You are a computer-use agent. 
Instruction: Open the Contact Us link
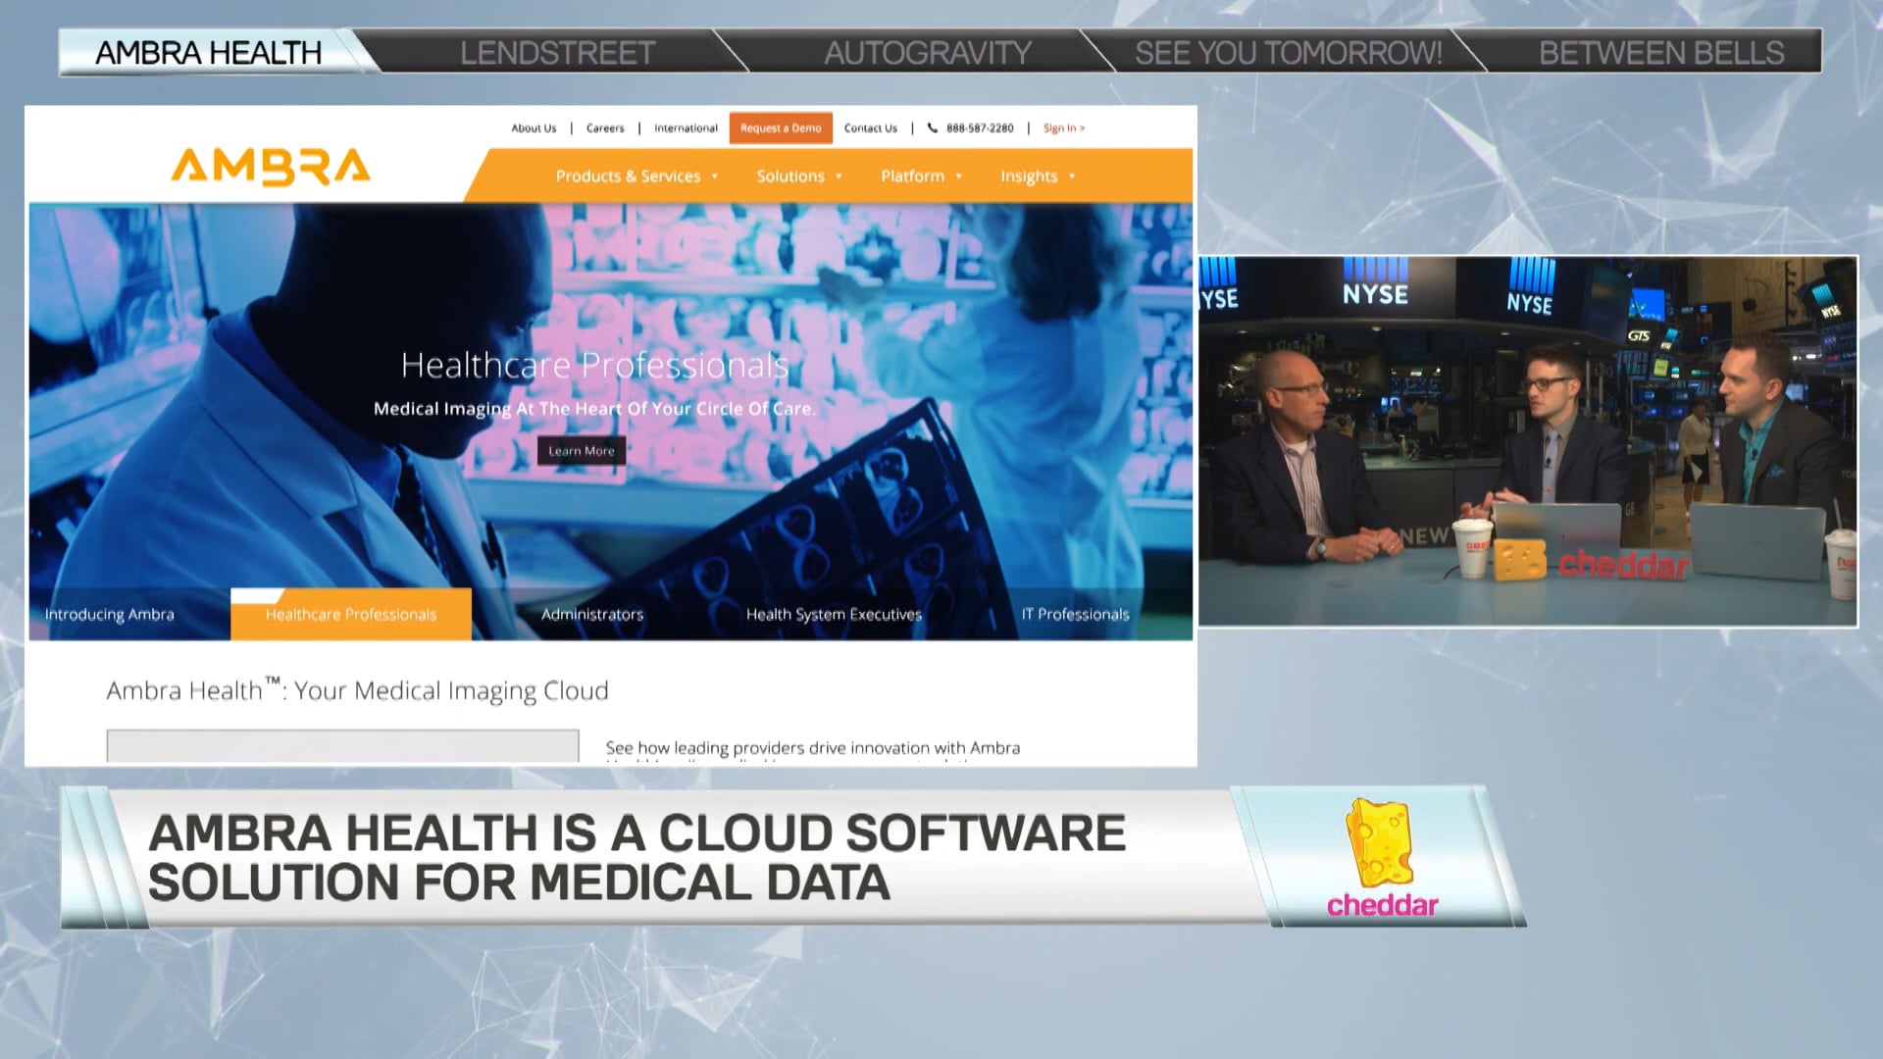pos(871,128)
